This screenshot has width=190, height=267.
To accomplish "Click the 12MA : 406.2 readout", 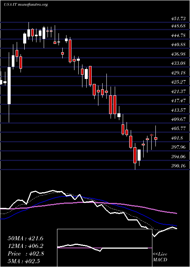I will [25, 246].
